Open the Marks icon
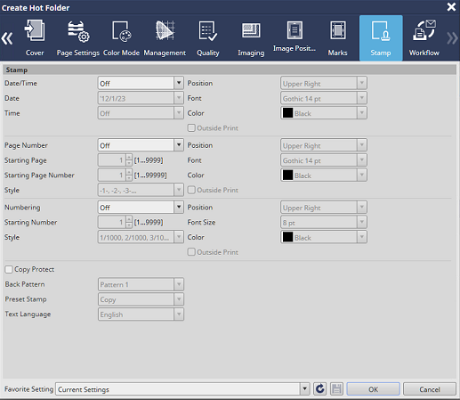 [x=337, y=30]
